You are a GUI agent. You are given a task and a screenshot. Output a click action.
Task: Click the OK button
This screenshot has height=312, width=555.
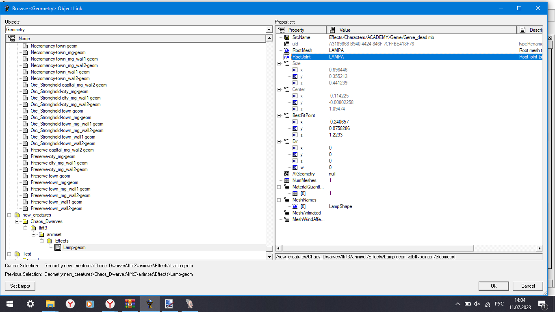tap(494, 286)
